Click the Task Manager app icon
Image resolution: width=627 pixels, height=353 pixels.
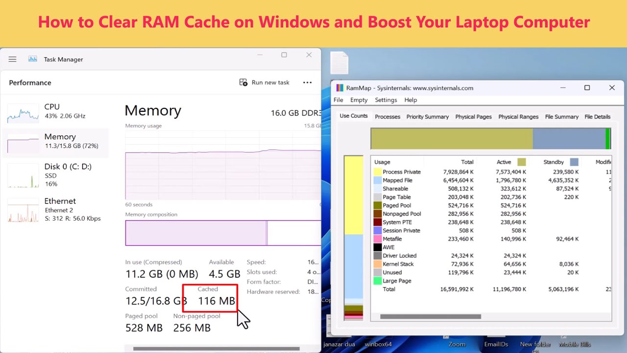click(33, 59)
